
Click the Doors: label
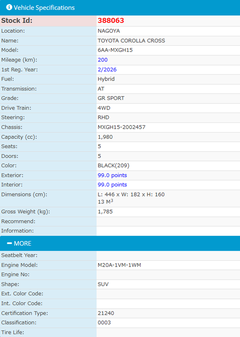click(10, 156)
